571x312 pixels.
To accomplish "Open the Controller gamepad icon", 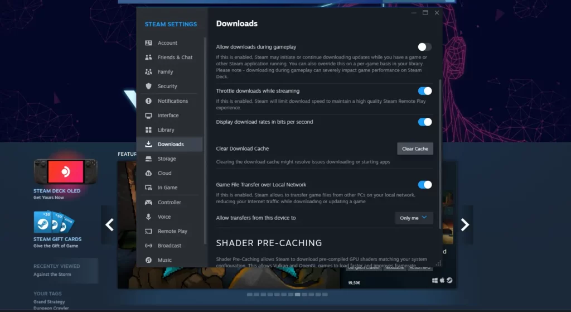I will point(148,202).
